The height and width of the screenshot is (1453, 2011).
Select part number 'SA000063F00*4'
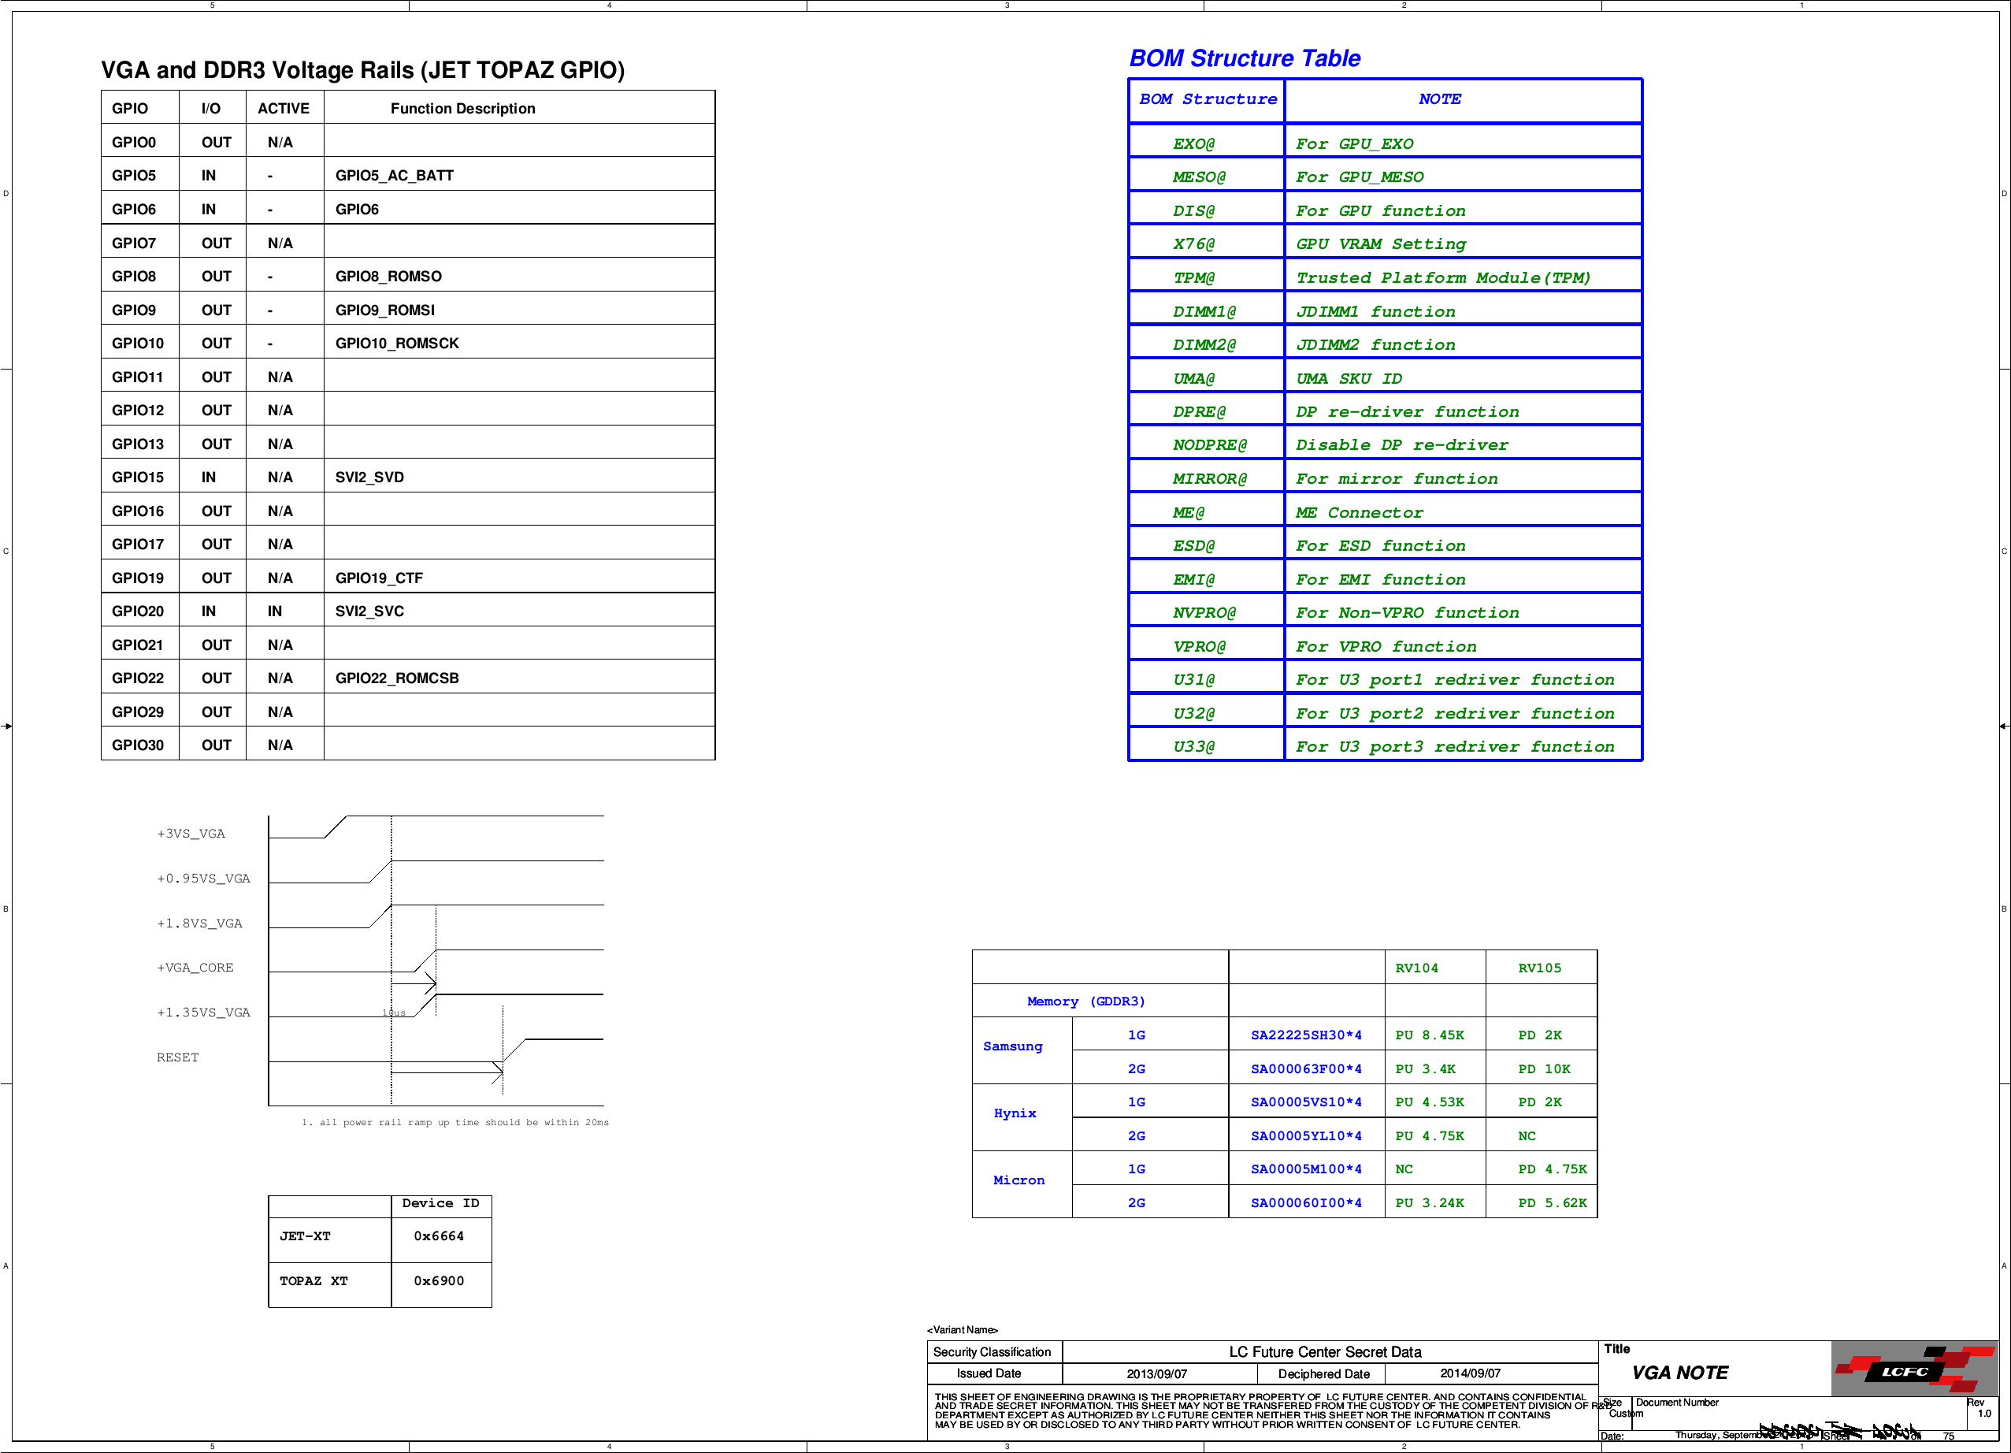(x=1305, y=1068)
